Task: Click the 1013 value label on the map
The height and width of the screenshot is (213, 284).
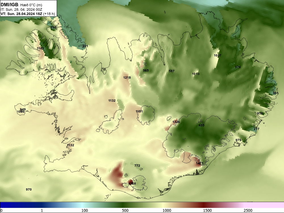Action: point(196,74)
